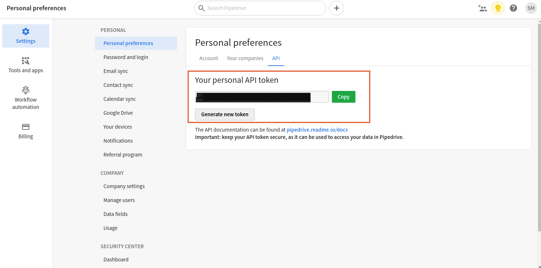The height and width of the screenshot is (268, 541).
Task: Click the quick add plus button
Action: tap(336, 8)
